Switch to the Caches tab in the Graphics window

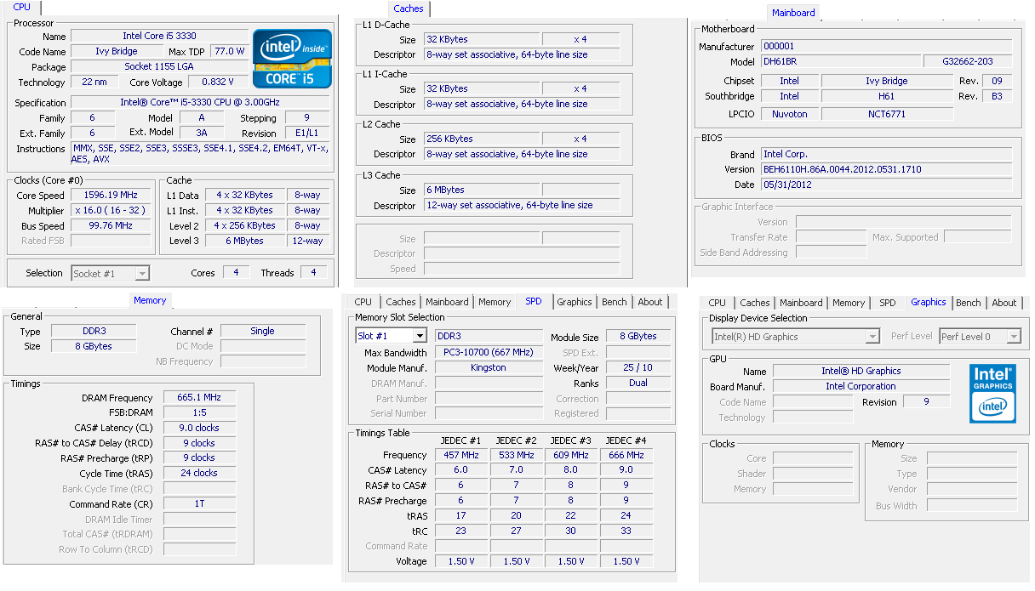point(755,303)
